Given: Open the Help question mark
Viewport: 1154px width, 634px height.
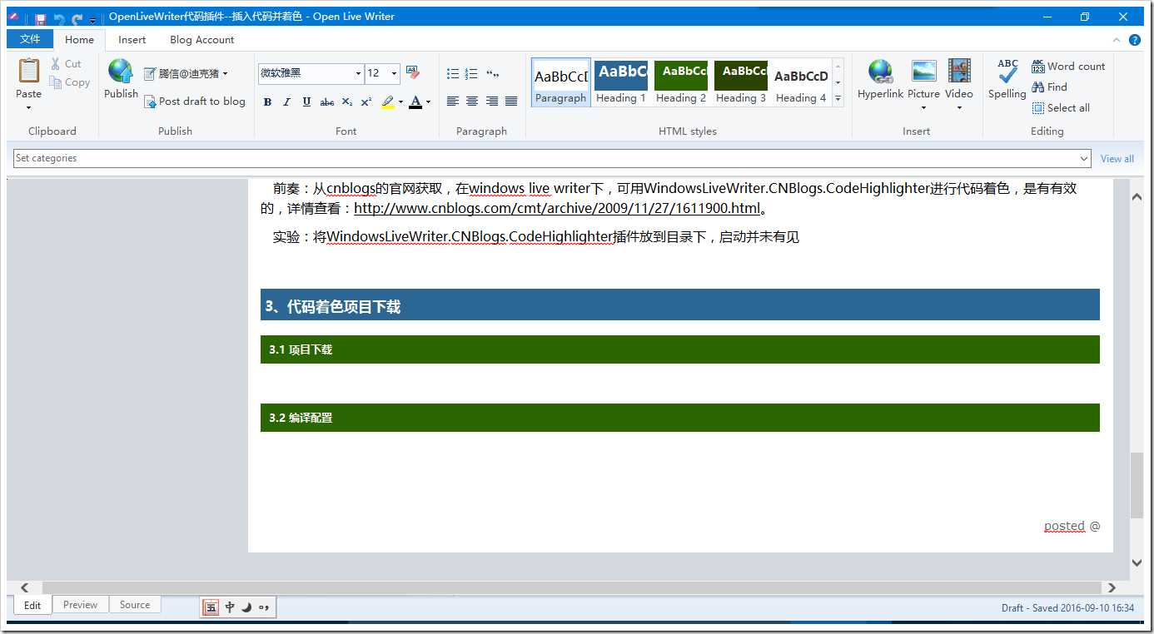Looking at the screenshot, I should [1135, 40].
